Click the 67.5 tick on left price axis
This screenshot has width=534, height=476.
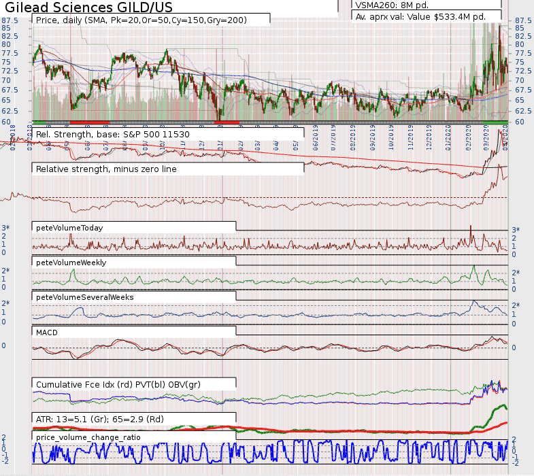(10, 90)
